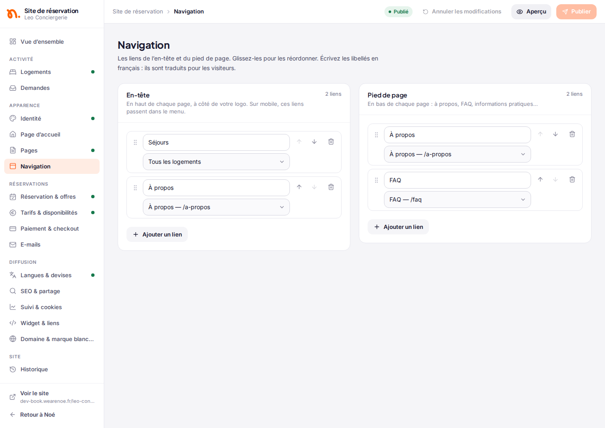Move footer À propos link down
Screen dimensions: 605x428
(x=555, y=134)
